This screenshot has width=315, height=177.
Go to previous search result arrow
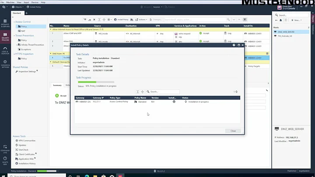tap(239, 20)
